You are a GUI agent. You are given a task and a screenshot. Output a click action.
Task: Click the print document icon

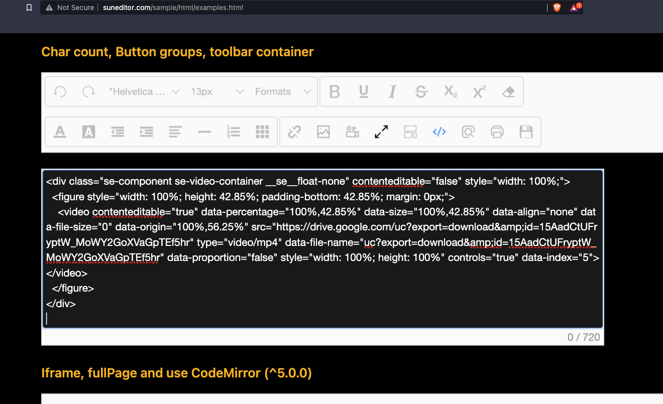click(497, 131)
